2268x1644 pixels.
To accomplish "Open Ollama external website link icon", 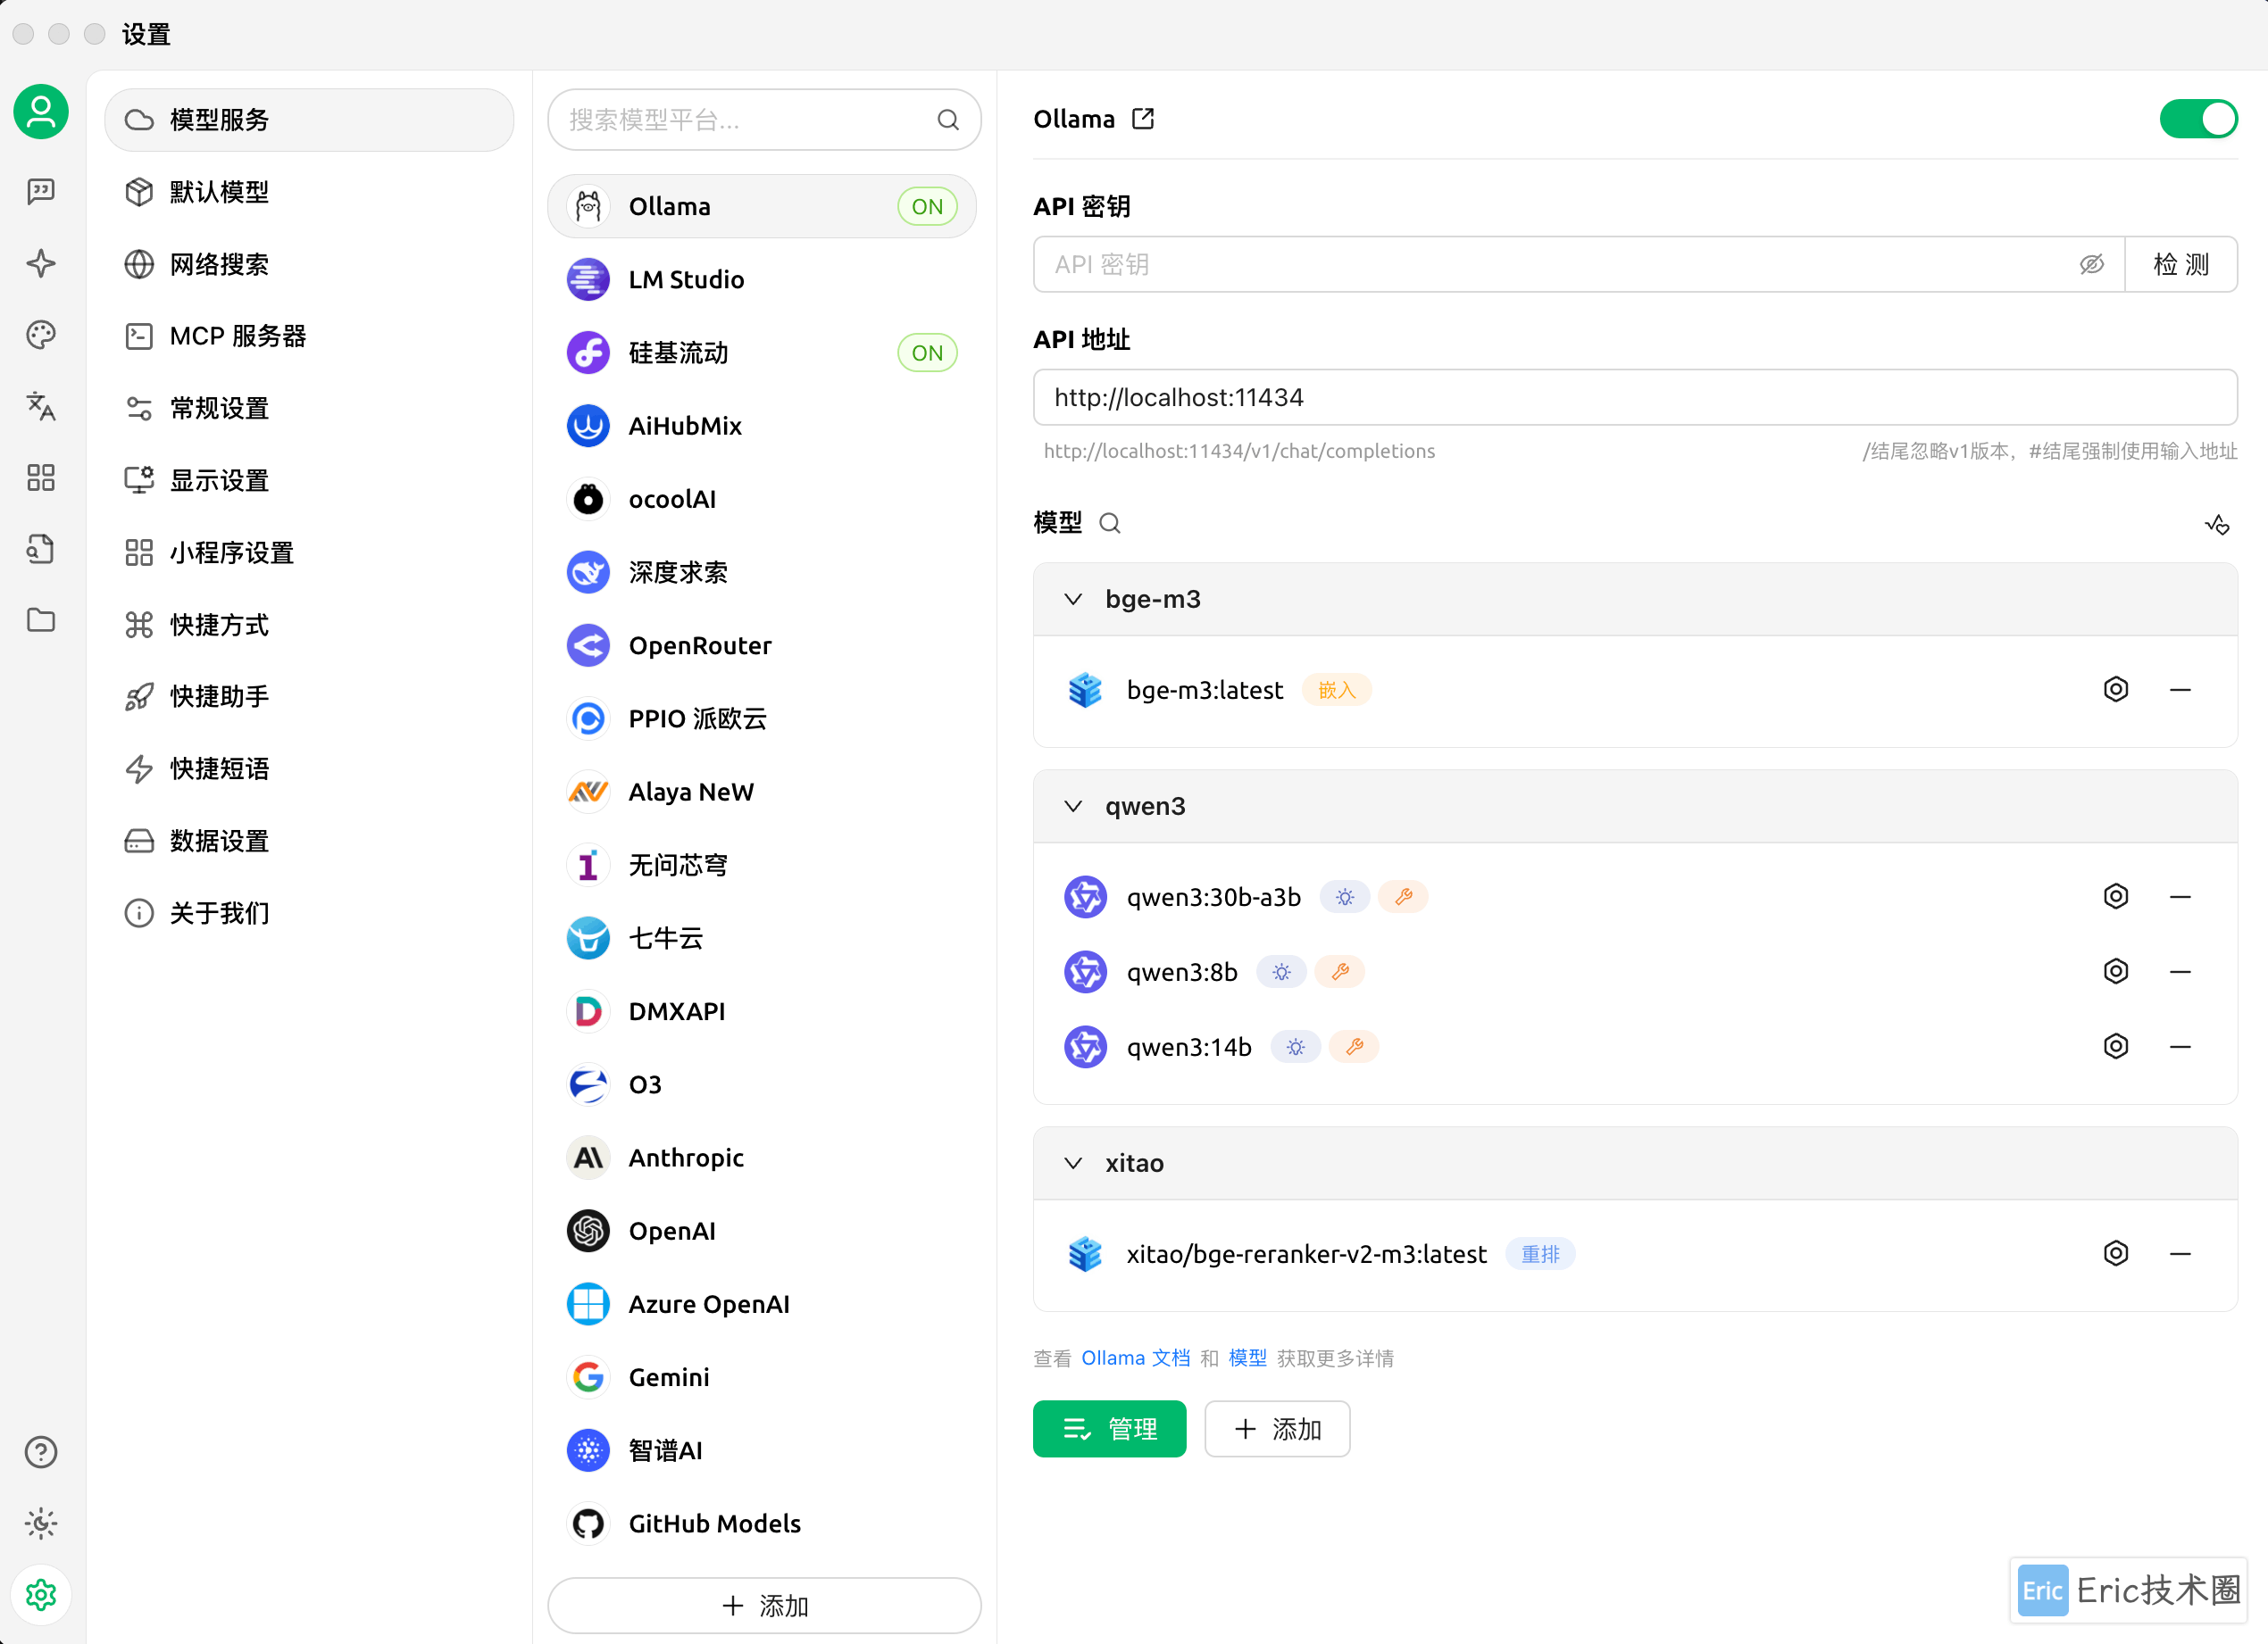I will coord(1143,119).
